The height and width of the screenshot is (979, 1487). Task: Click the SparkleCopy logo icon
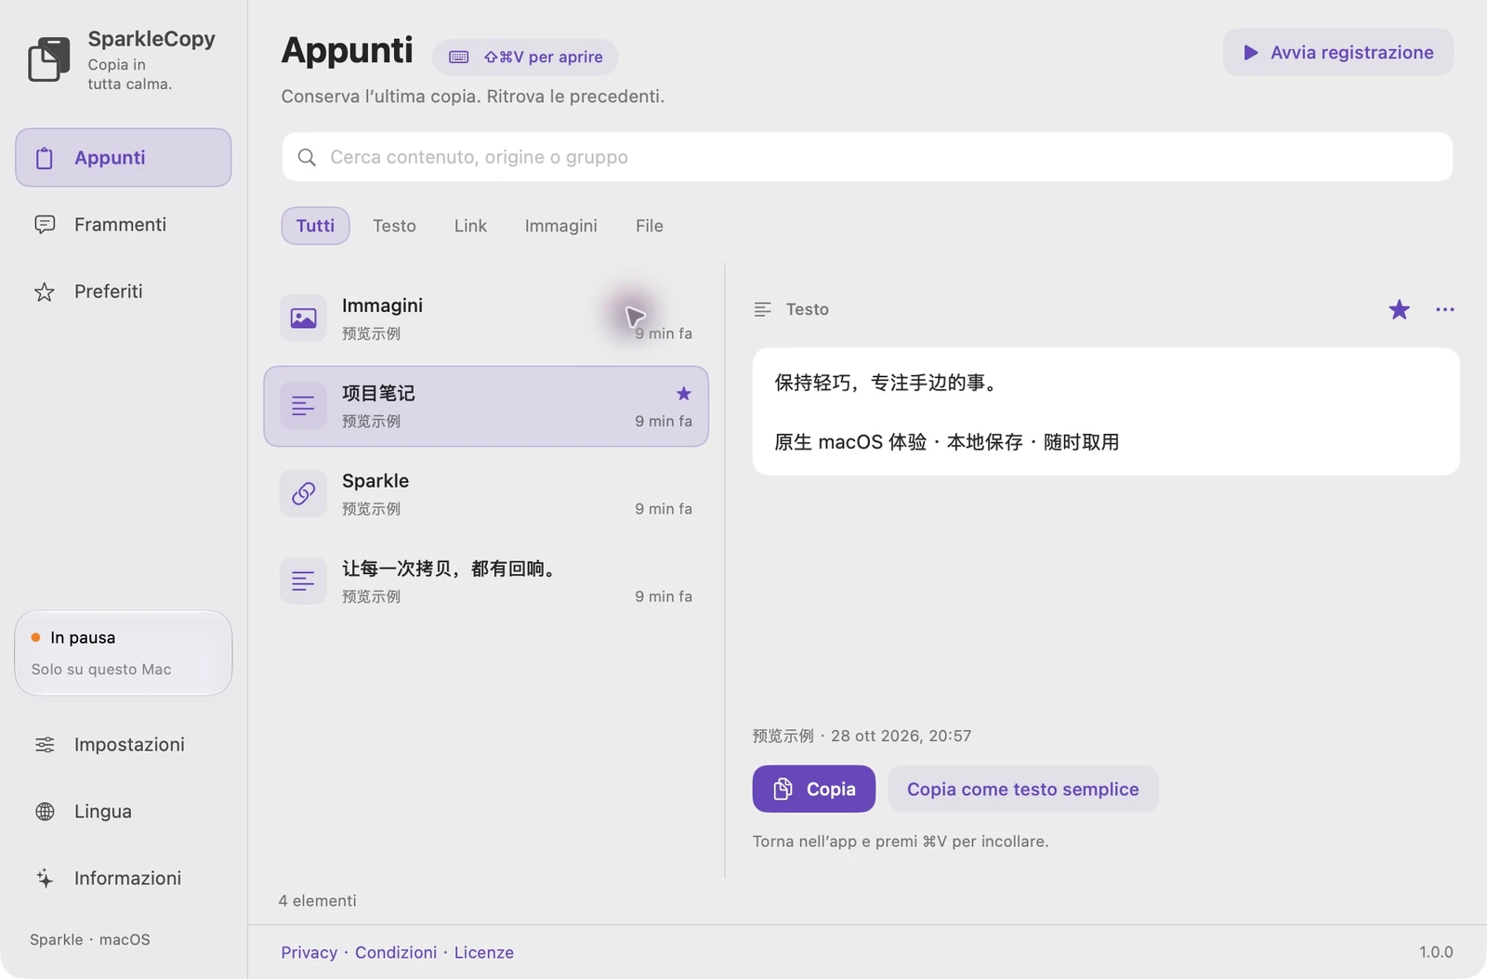point(49,59)
